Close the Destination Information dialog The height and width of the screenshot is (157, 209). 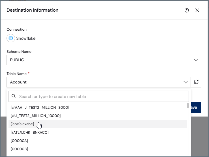click(x=197, y=10)
